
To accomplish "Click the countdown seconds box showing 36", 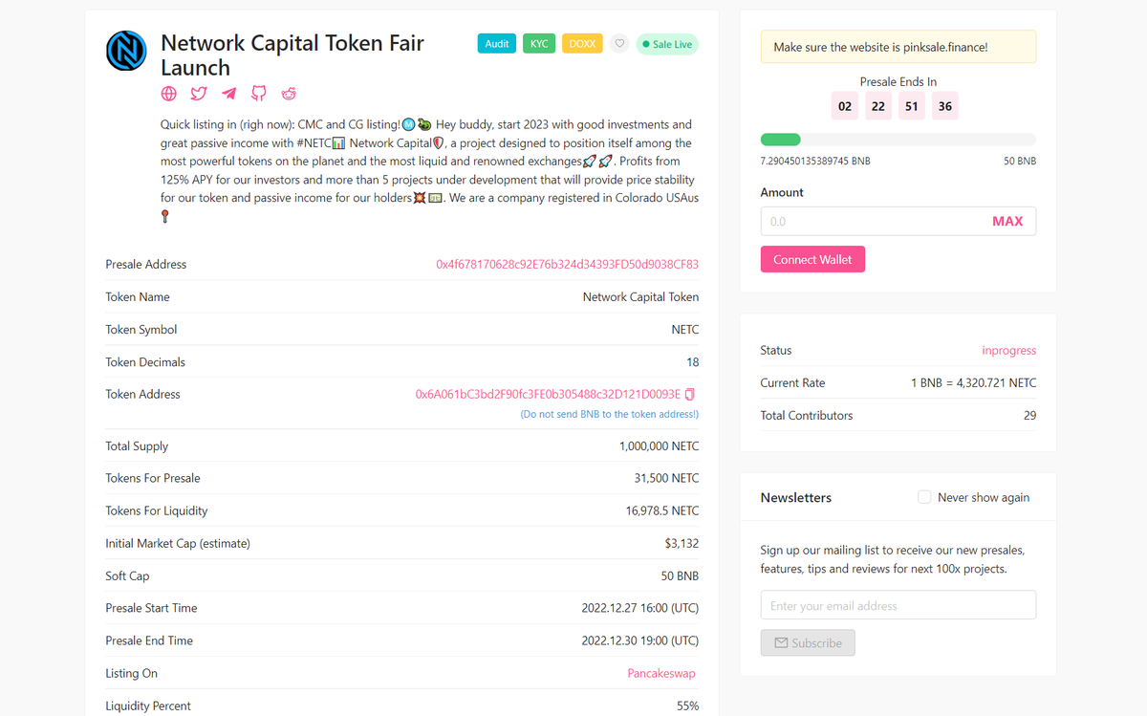I will coord(945,106).
